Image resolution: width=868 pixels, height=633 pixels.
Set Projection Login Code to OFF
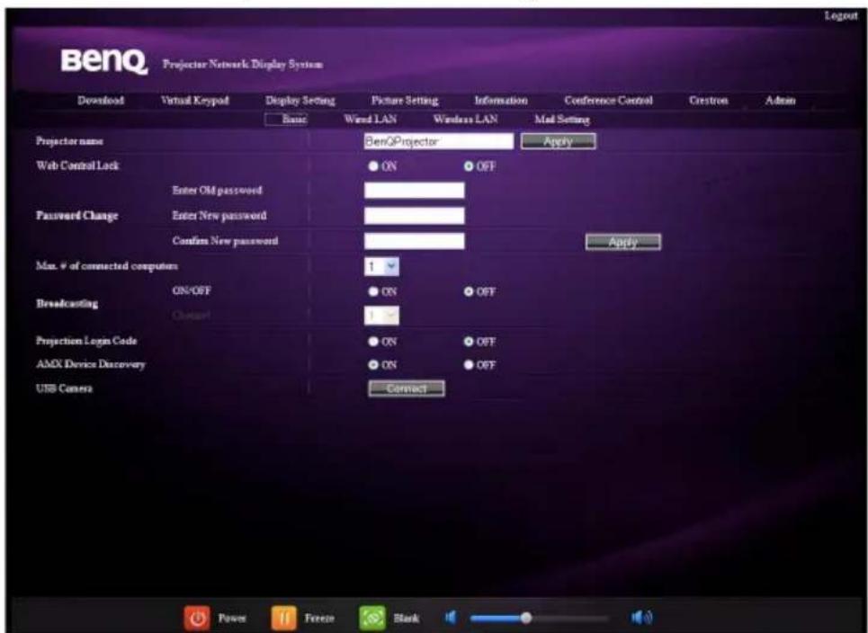pos(469,342)
